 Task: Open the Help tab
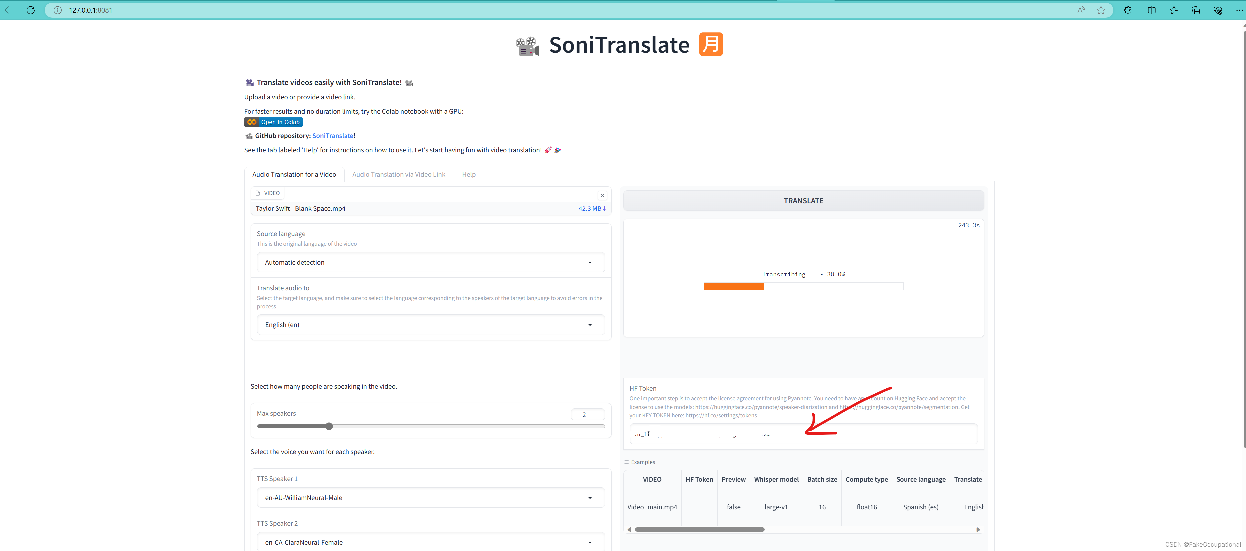468,174
